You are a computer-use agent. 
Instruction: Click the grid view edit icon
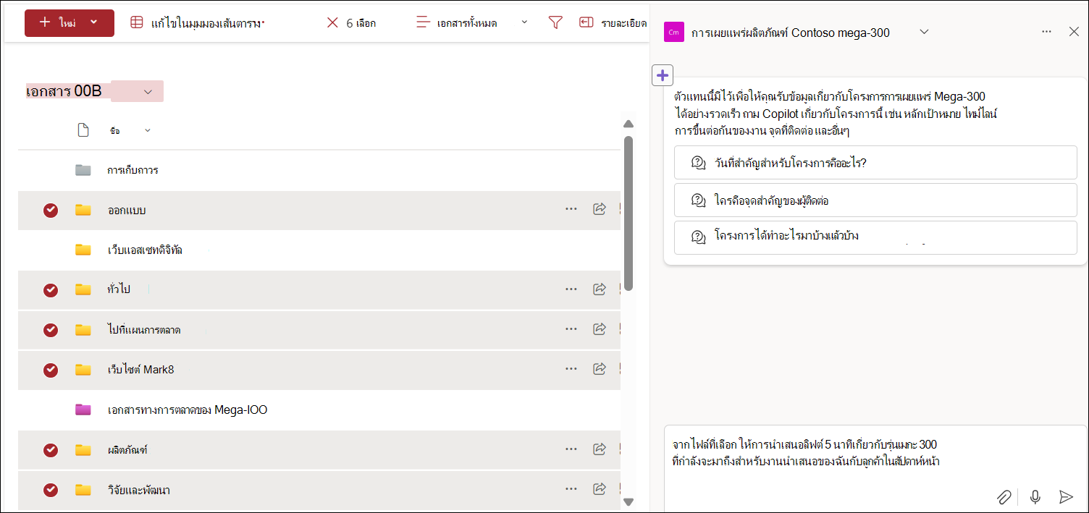coord(136,23)
